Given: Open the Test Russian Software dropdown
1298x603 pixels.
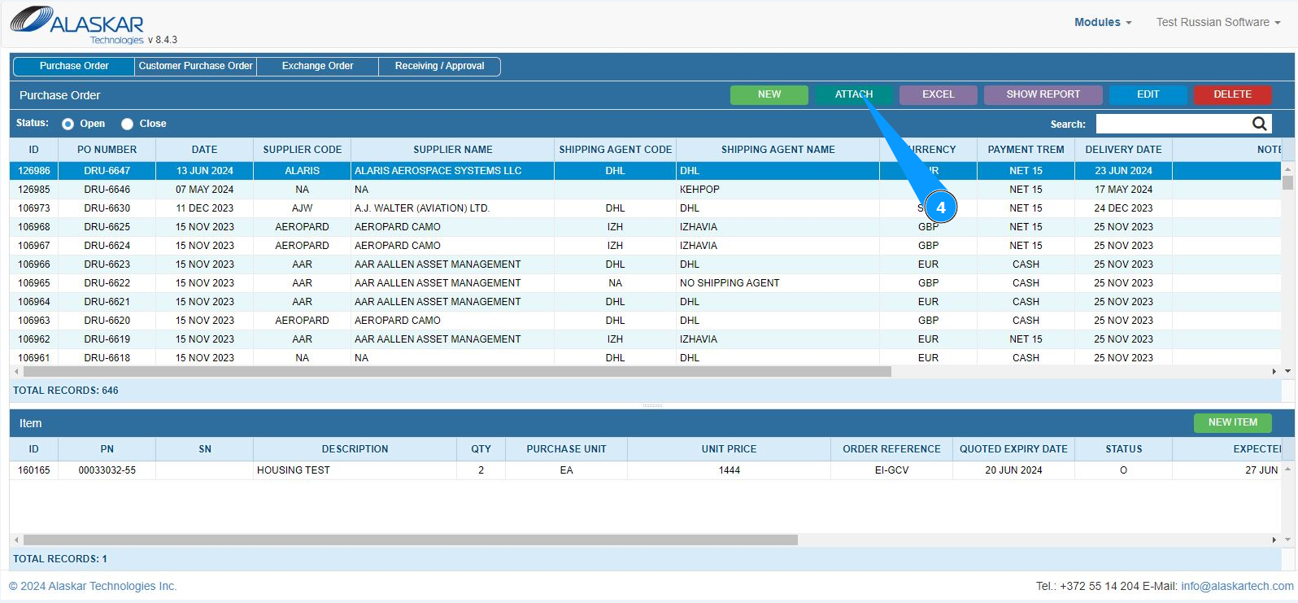Looking at the screenshot, I should pyautogui.click(x=1217, y=22).
